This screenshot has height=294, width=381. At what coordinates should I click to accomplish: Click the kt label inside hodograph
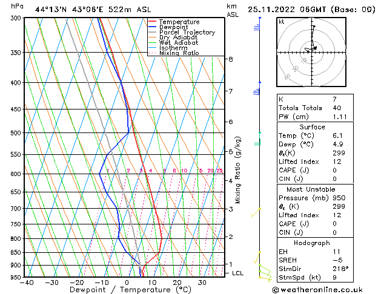click(282, 22)
